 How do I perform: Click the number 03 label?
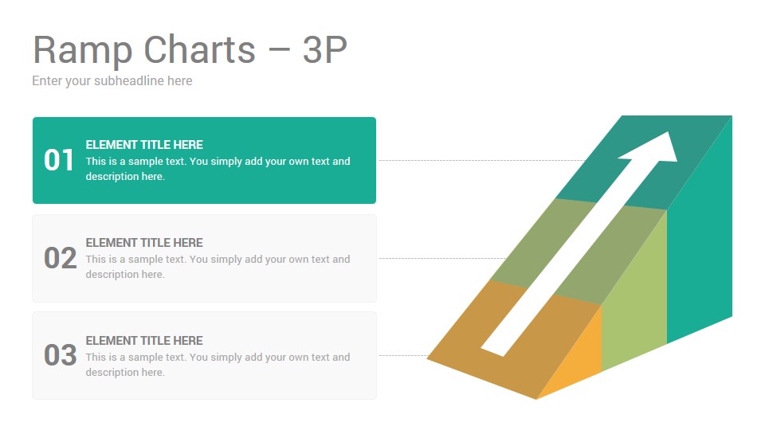60,355
